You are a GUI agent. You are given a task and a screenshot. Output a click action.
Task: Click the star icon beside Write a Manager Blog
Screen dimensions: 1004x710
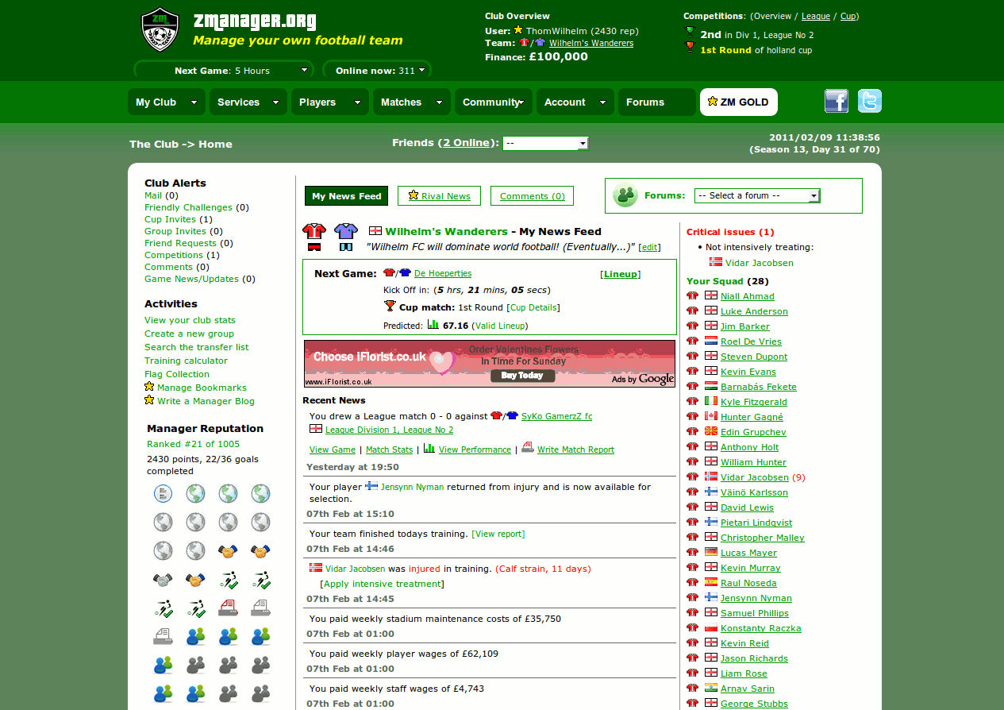point(149,400)
